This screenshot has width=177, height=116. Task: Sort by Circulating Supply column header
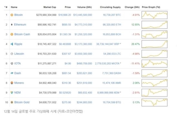pos(110,7)
